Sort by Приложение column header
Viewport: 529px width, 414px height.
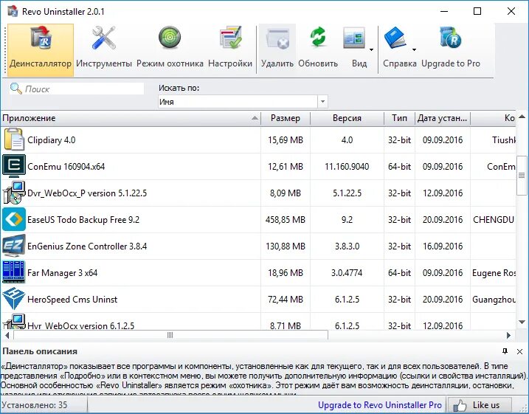point(131,118)
